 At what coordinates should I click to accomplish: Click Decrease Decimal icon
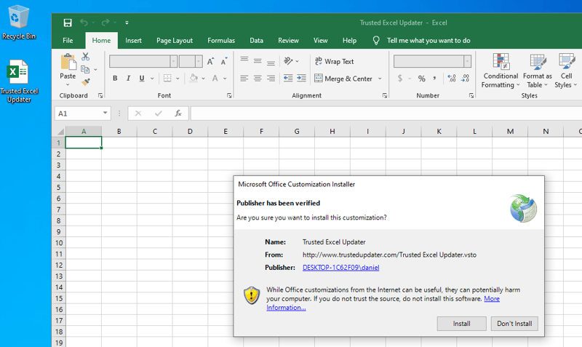click(x=465, y=79)
